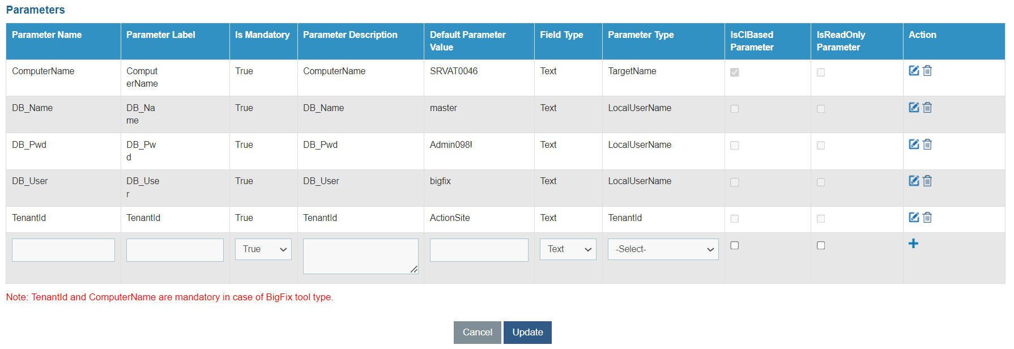Open the Field Type Text dropdown

[568, 249]
